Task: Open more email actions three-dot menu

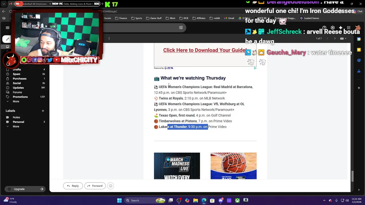Action: [x=109, y=38]
